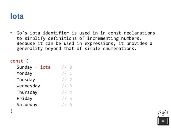Click the "// 2" comment
171x128 pixels.
click(x=67, y=80)
